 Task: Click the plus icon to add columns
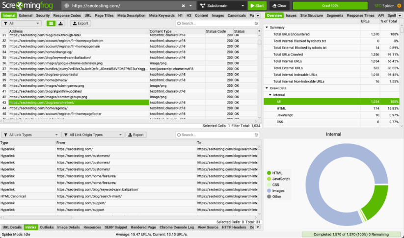click(259, 31)
